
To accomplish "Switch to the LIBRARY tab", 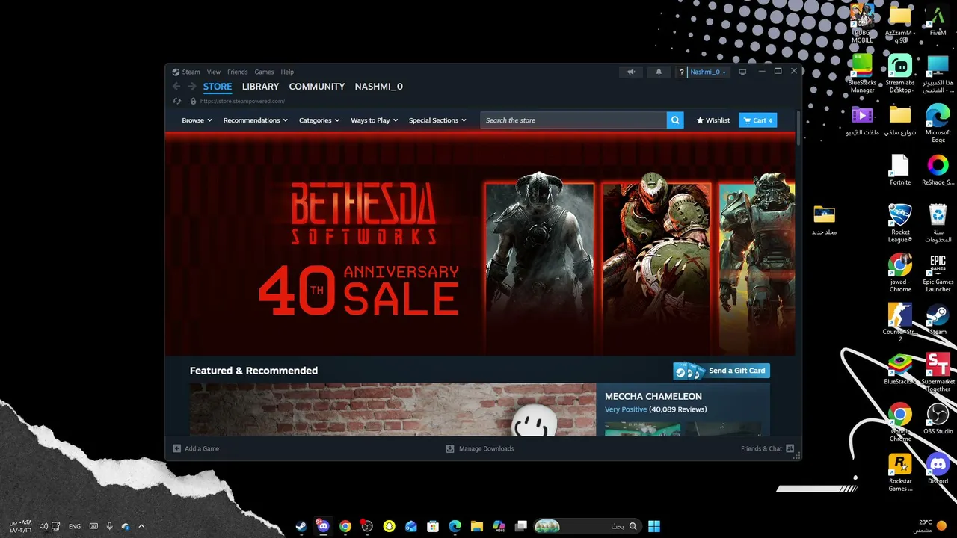I will 260,87.
